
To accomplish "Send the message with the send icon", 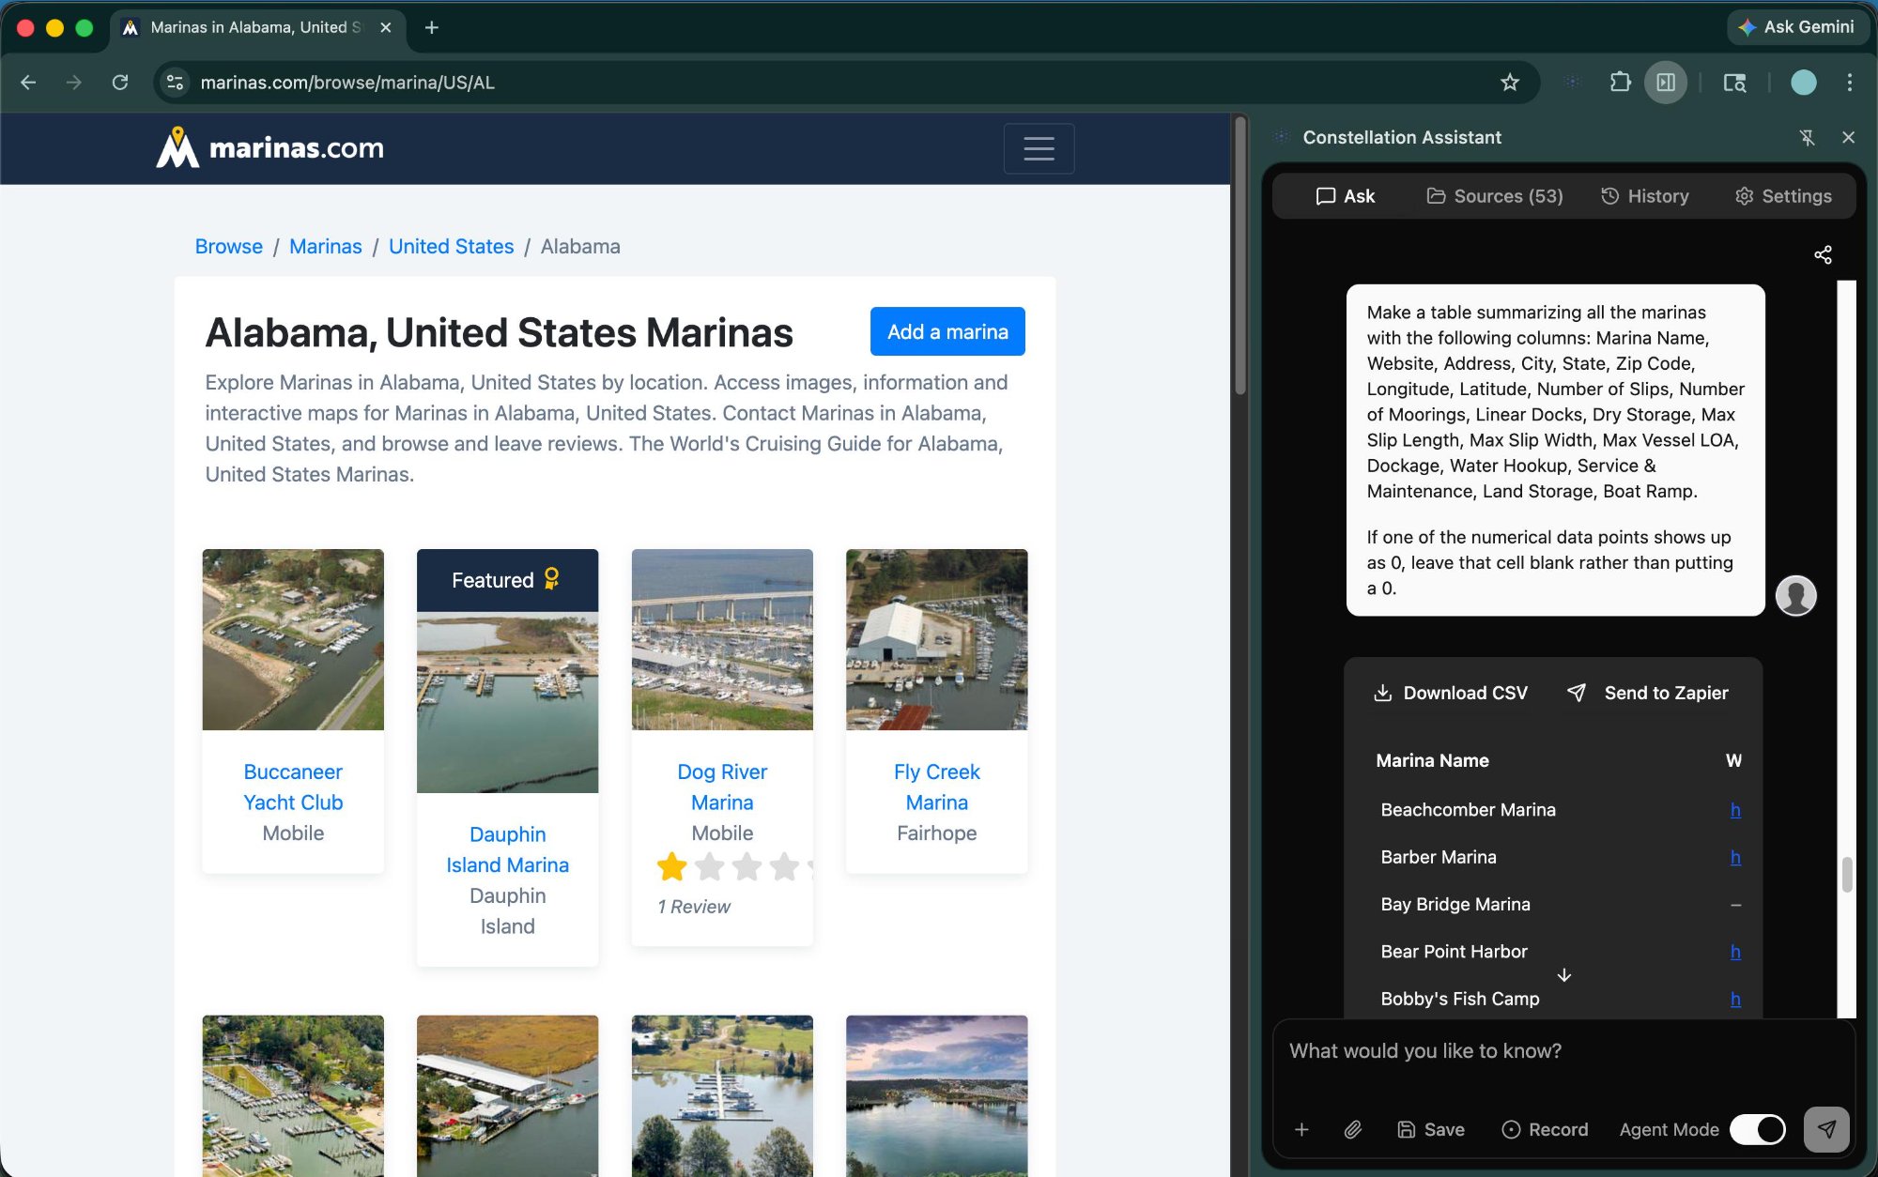I will pos(1826,1129).
